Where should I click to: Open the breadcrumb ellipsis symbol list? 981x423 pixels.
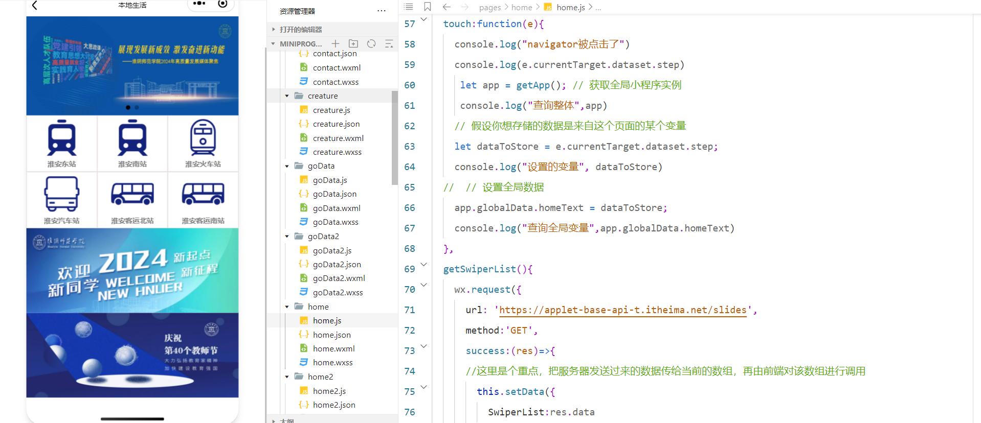(x=598, y=8)
